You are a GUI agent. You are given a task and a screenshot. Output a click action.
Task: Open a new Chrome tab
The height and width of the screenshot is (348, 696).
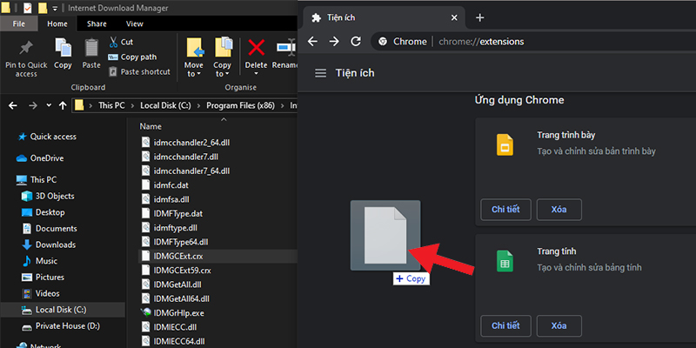tap(480, 17)
